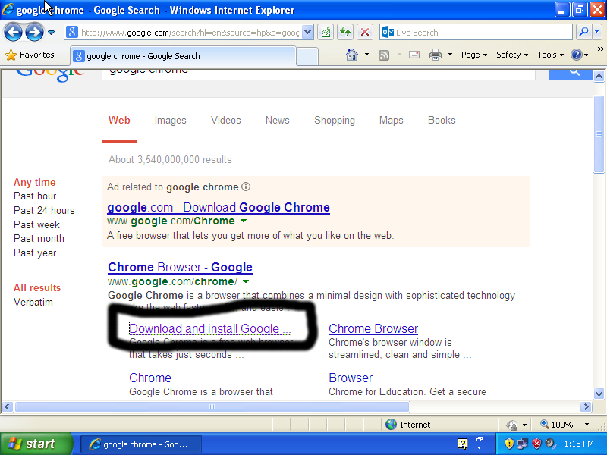607x455 pixels.
Task: Select the google chrome - Google Search tab
Action: (x=183, y=56)
